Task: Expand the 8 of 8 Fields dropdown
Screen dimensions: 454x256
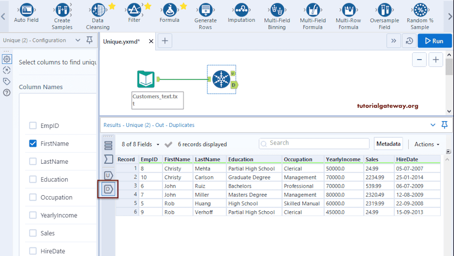Action: pos(141,144)
